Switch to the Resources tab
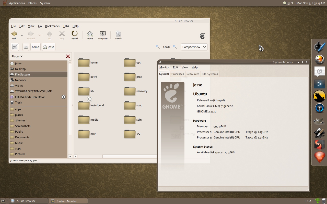The width and height of the screenshot is (327, 204). pyautogui.click(x=193, y=74)
